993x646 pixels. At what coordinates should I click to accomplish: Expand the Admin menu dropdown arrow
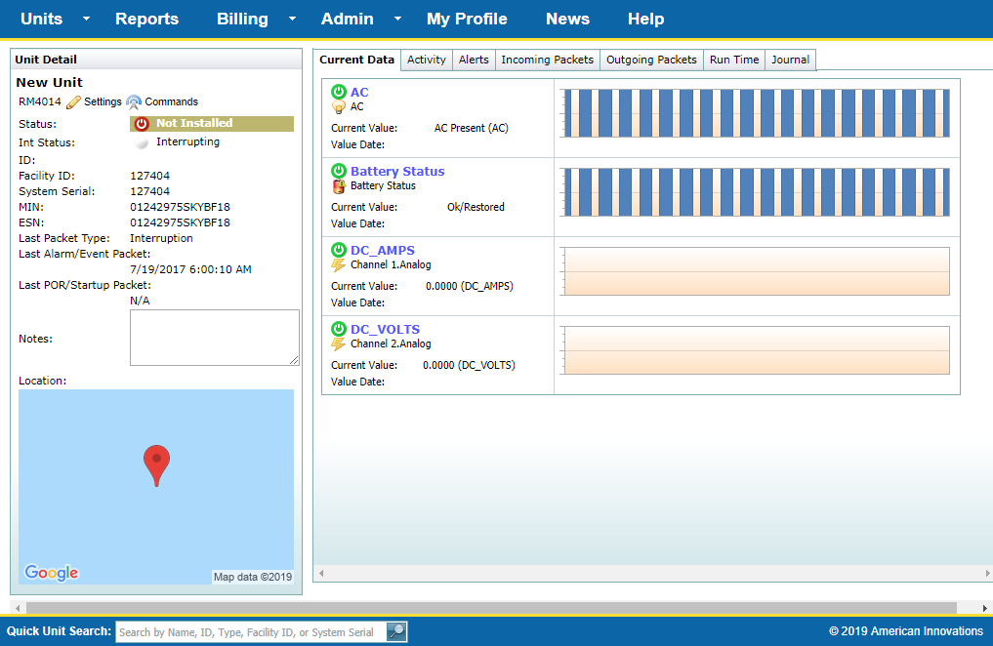pyautogui.click(x=397, y=19)
